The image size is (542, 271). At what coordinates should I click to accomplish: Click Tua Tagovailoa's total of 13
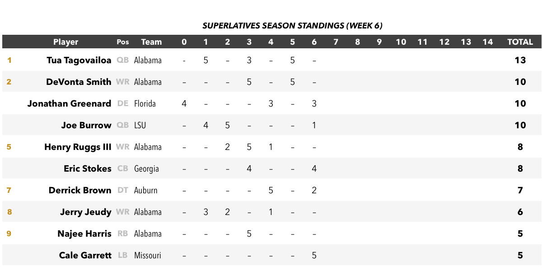(520, 60)
